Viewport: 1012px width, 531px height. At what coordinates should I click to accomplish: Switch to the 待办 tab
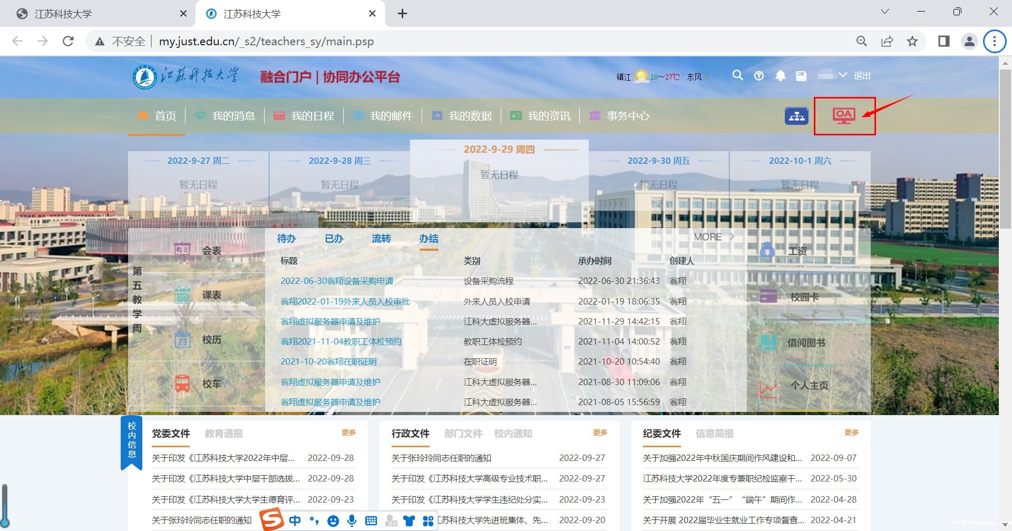[286, 239]
